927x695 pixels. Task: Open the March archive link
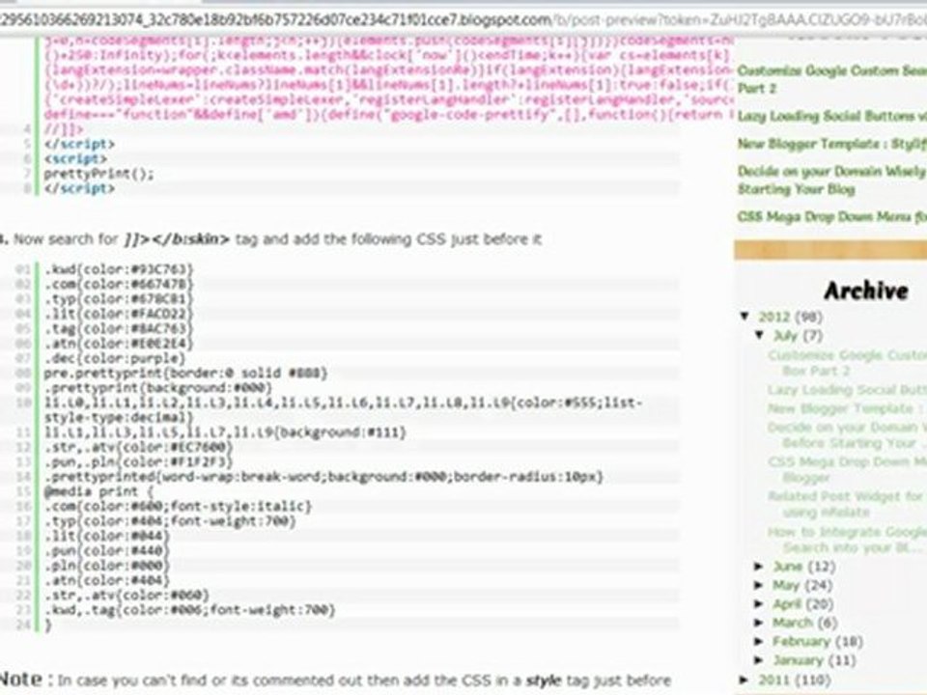point(792,623)
